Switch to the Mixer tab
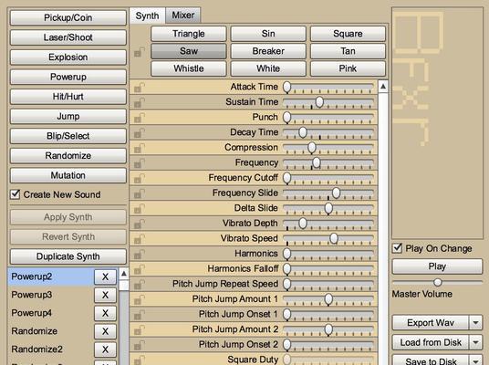 click(x=183, y=15)
